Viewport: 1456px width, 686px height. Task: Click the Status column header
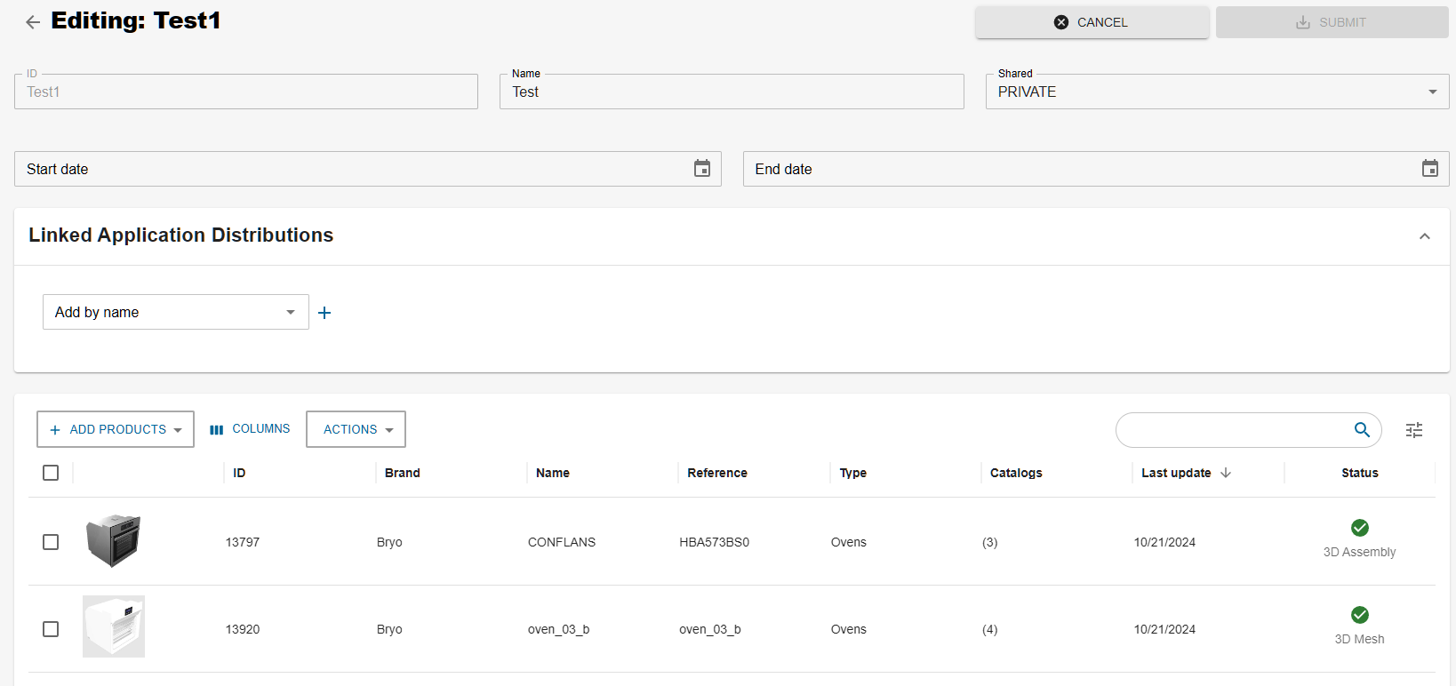tap(1360, 473)
